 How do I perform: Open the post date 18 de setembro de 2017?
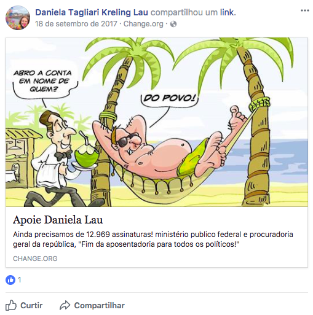pyautogui.click(x=76, y=24)
